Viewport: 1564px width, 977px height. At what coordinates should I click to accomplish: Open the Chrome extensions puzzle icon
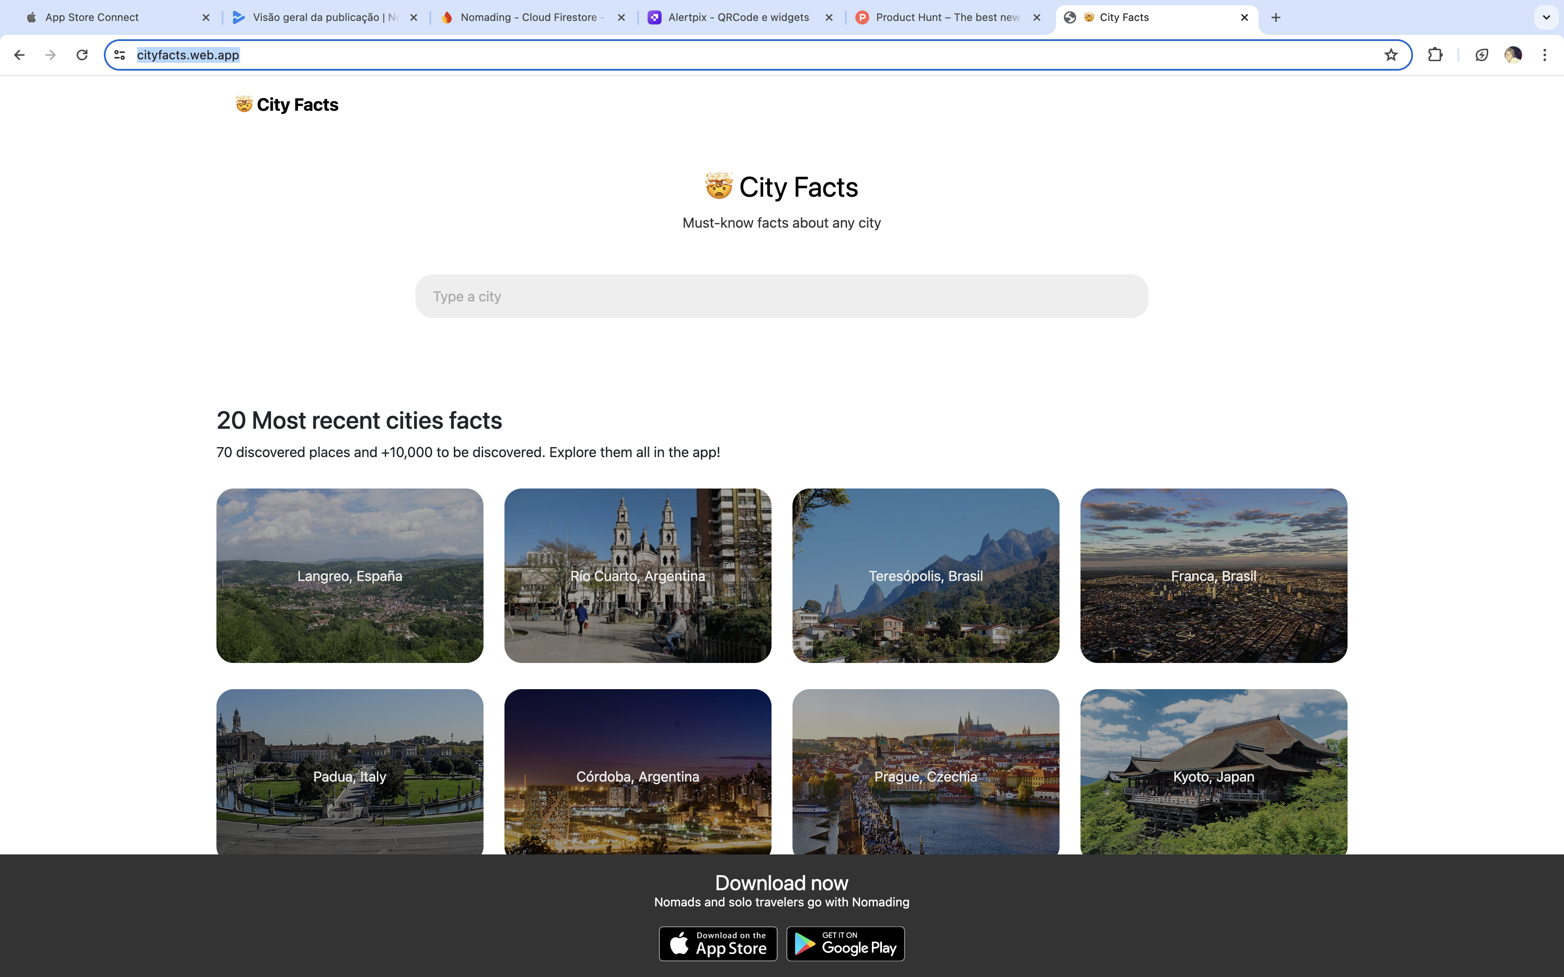1435,55
